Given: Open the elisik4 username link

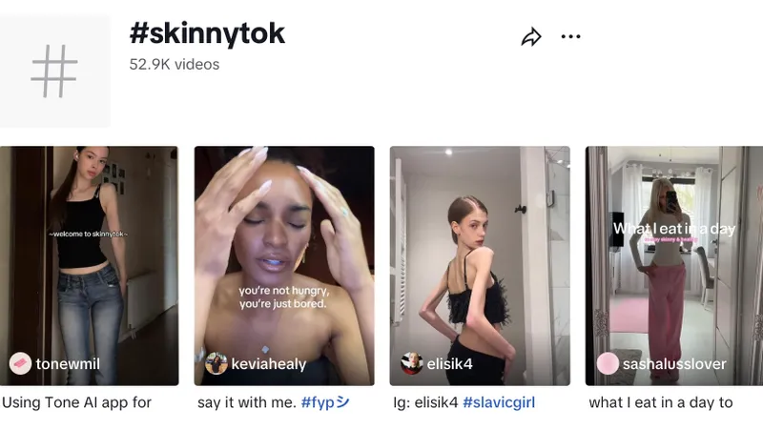Looking at the screenshot, I should [x=450, y=364].
